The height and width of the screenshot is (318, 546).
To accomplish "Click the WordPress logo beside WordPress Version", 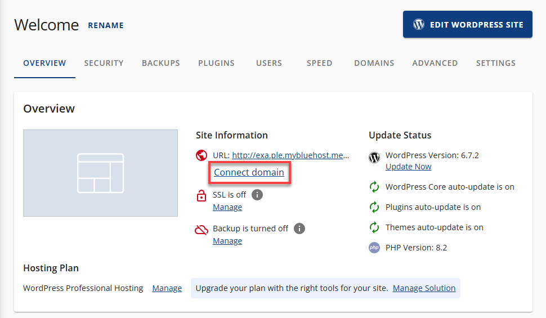I will [x=374, y=158].
